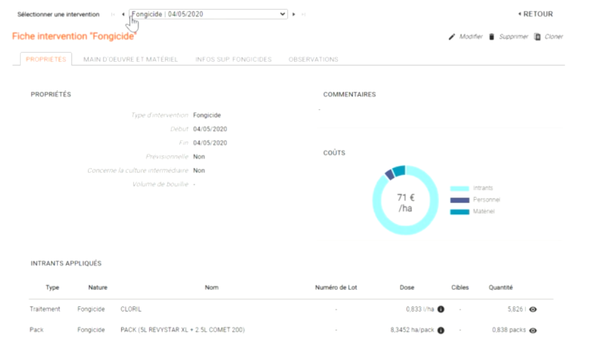This screenshot has width=600, height=339.
Task: Click the Supprimer label
Action: [x=514, y=37]
